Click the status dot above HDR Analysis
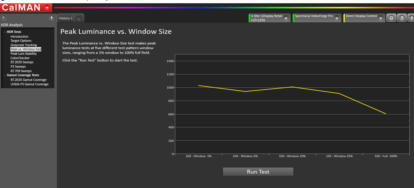 coord(4,17)
